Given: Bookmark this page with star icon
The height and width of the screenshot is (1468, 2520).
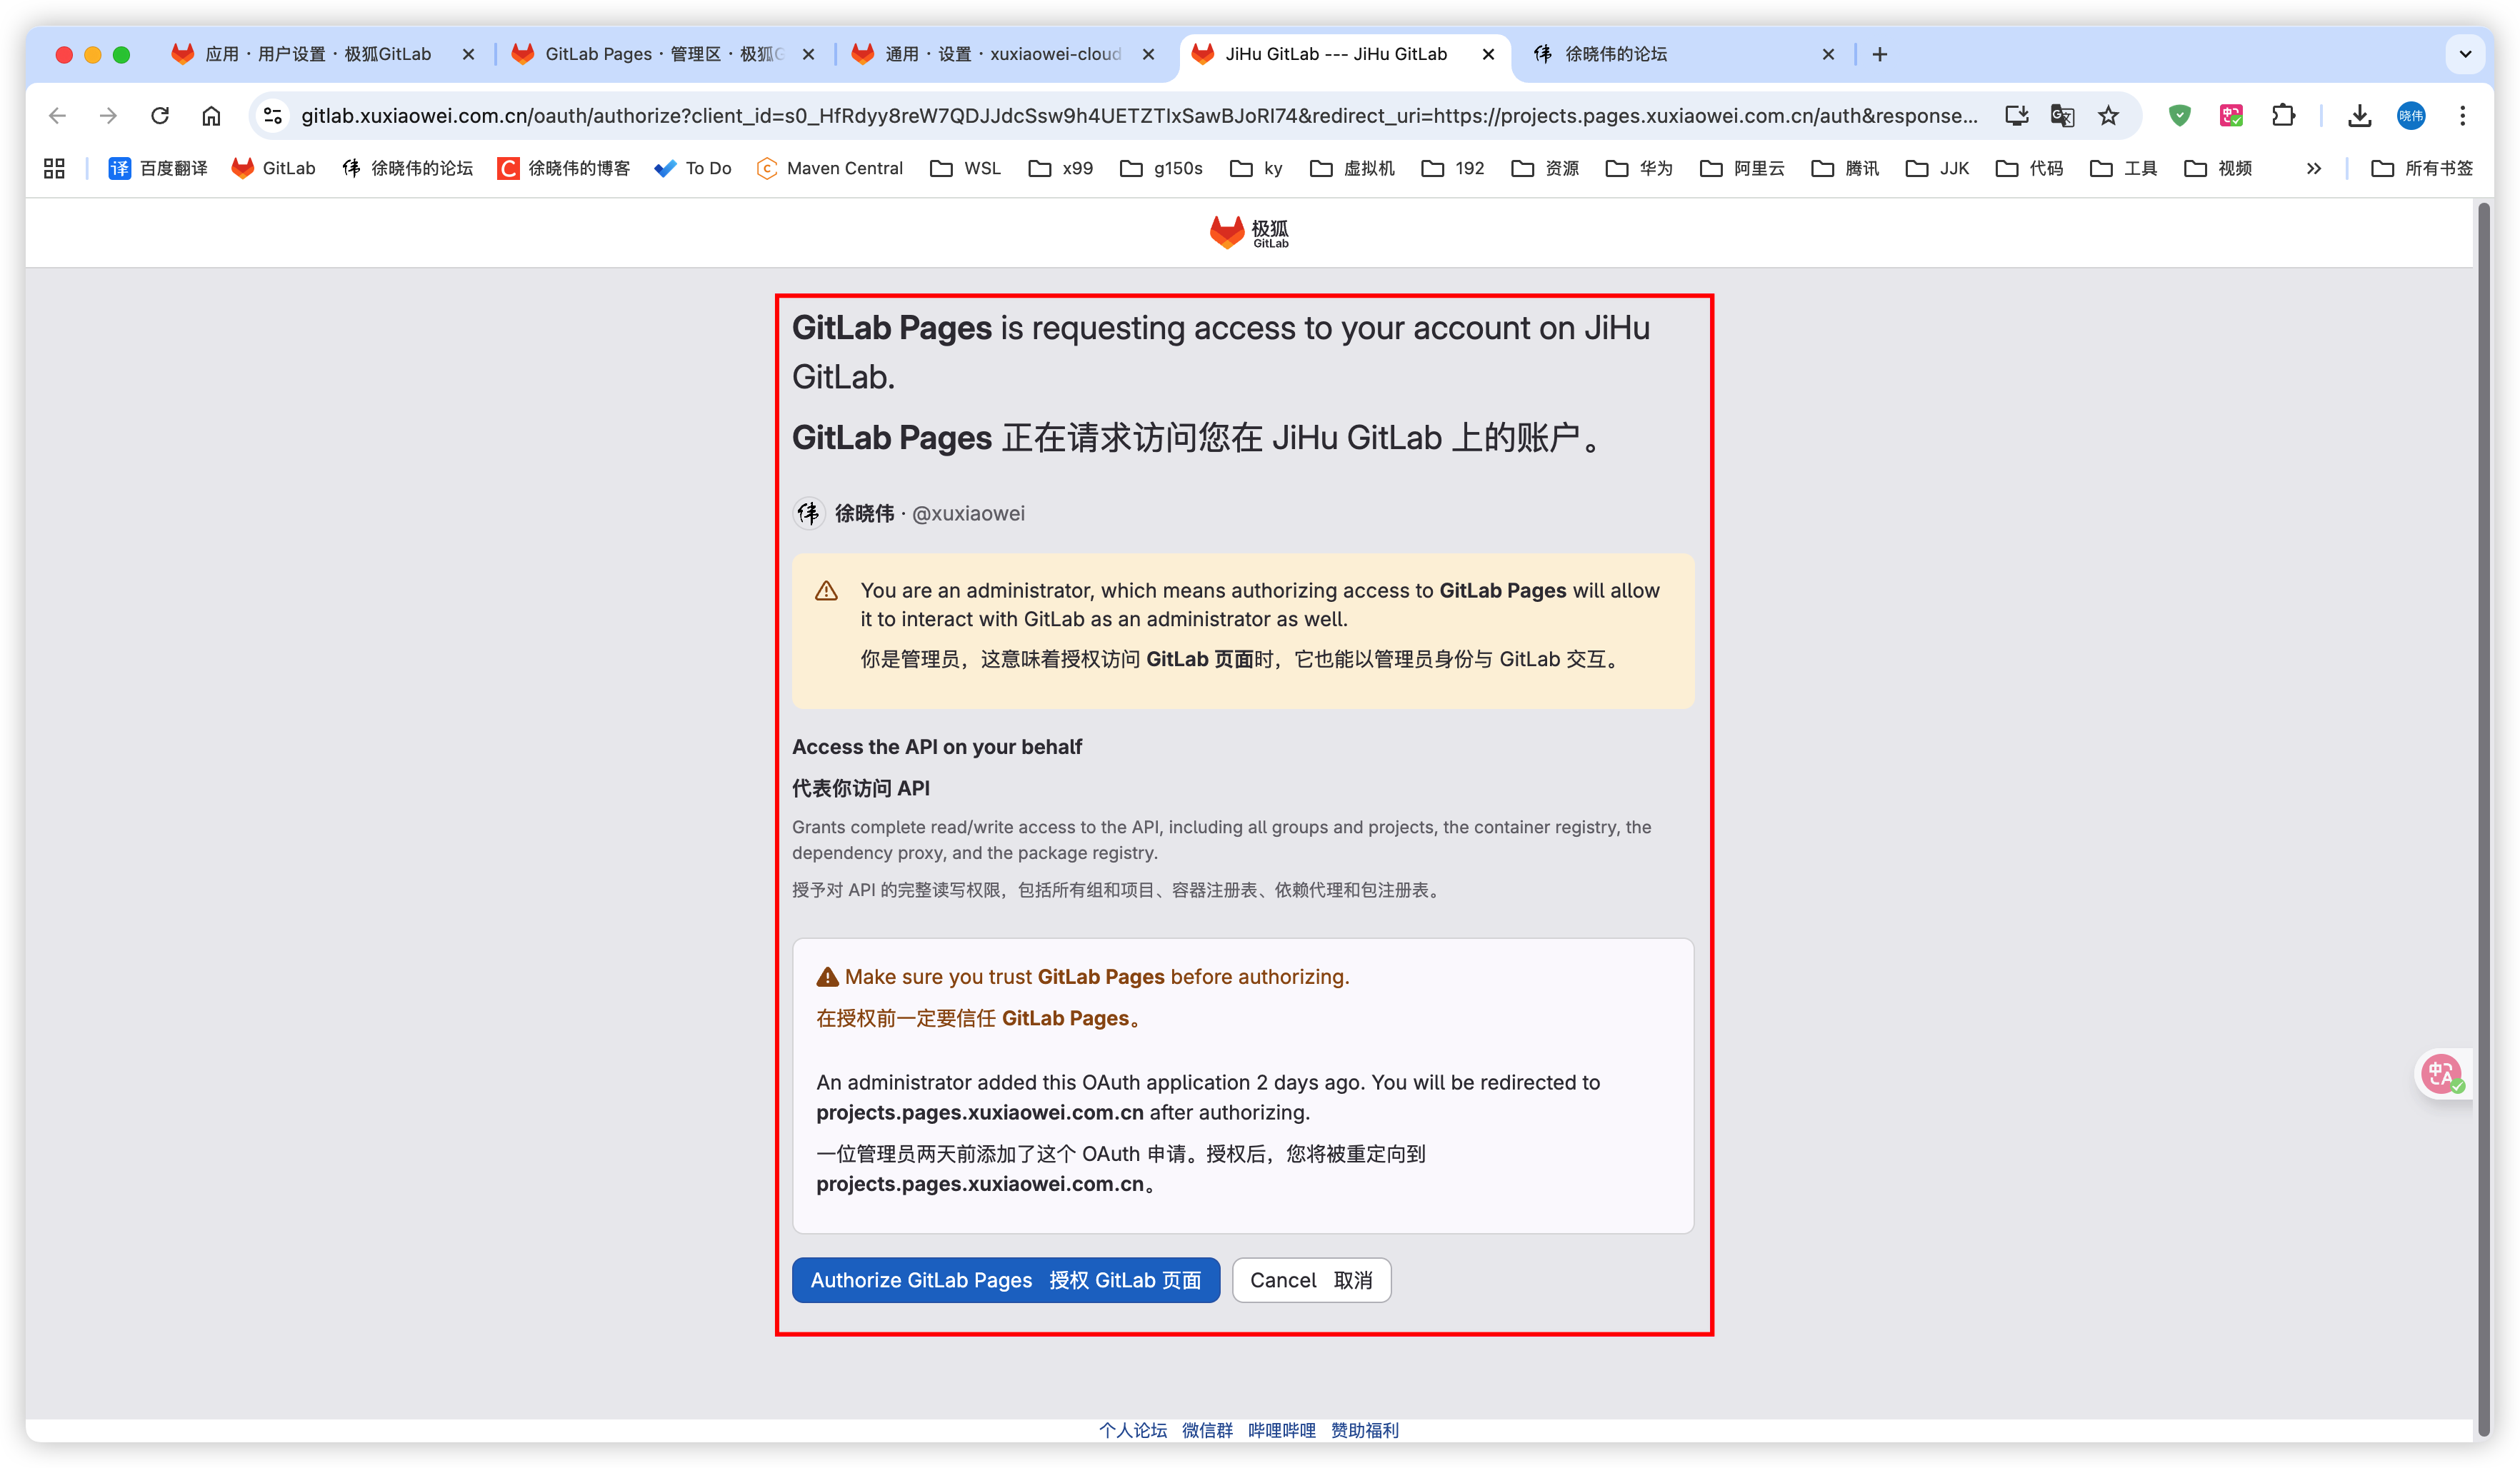Looking at the screenshot, I should tap(2109, 116).
